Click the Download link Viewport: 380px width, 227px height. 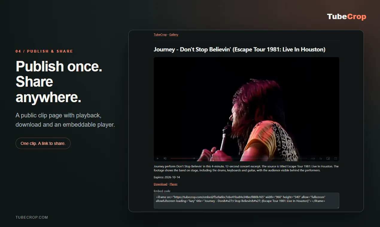[x=160, y=184]
